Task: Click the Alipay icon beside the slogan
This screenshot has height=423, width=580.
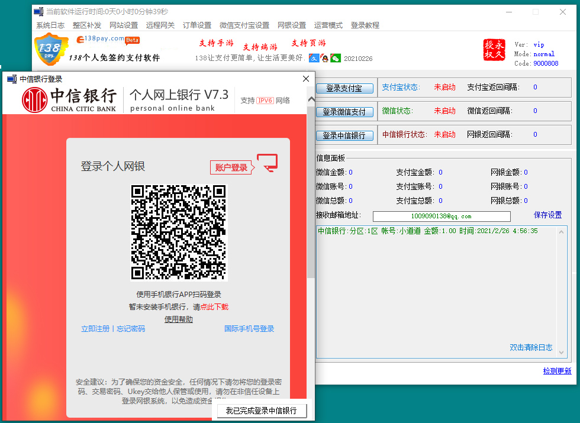Action: pyautogui.click(x=314, y=58)
